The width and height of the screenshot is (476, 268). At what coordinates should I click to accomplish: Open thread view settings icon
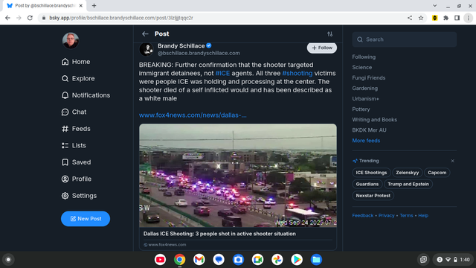point(329,34)
